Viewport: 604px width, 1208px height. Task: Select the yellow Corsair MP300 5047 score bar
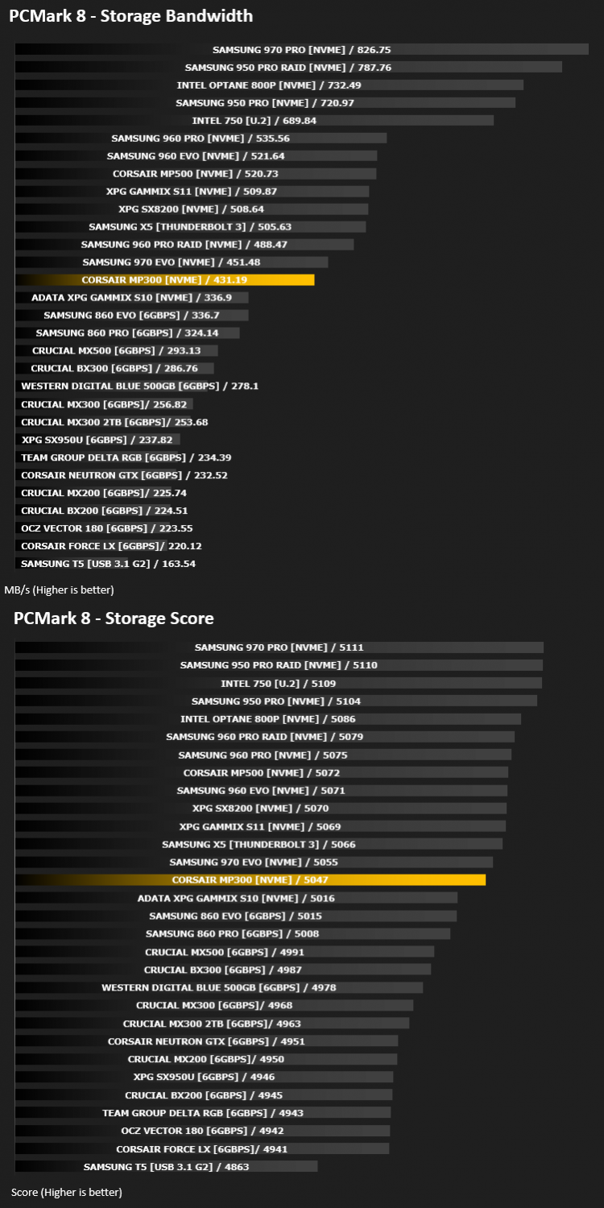tap(250, 880)
